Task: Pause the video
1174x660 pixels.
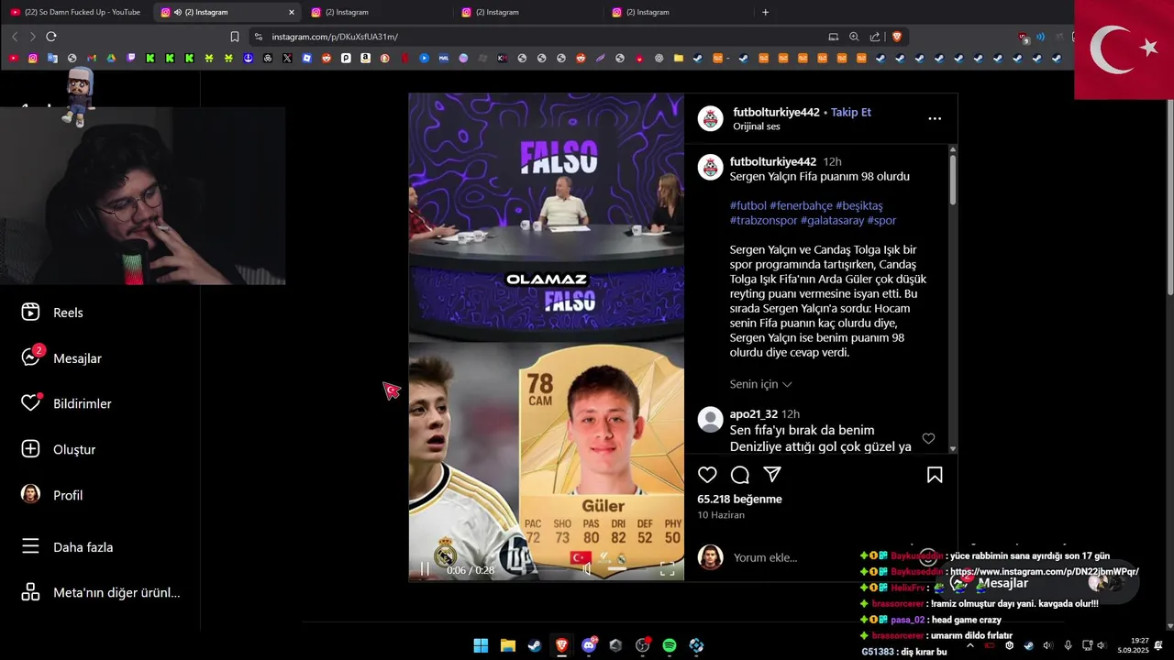Action: (425, 569)
